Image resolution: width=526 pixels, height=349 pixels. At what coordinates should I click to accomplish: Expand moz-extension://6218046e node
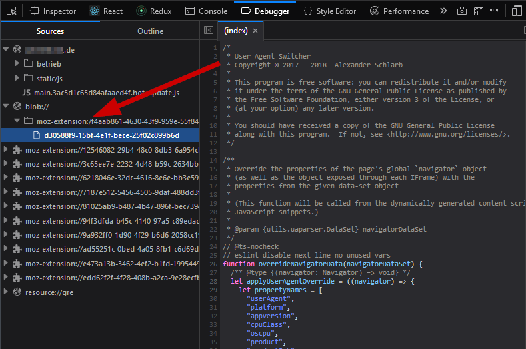tap(6, 178)
